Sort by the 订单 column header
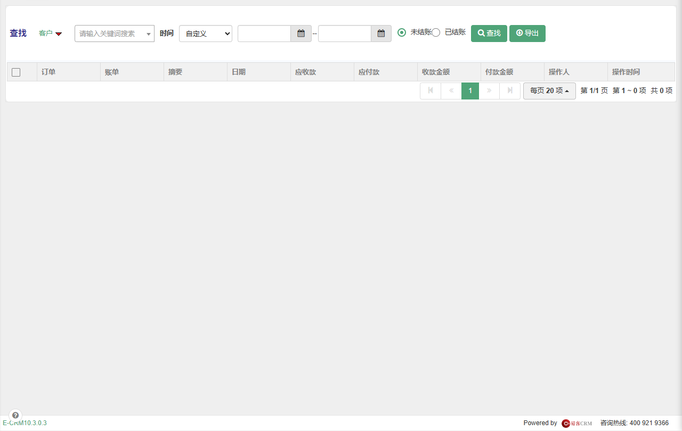Viewport: 682px width, 431px height. 69,72
